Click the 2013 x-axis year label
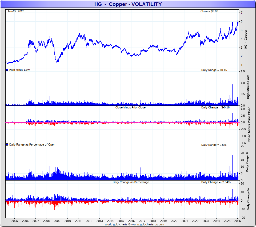The height and width of the screenshot is (227, 256). pyautogui.click(x=99, y=221)
